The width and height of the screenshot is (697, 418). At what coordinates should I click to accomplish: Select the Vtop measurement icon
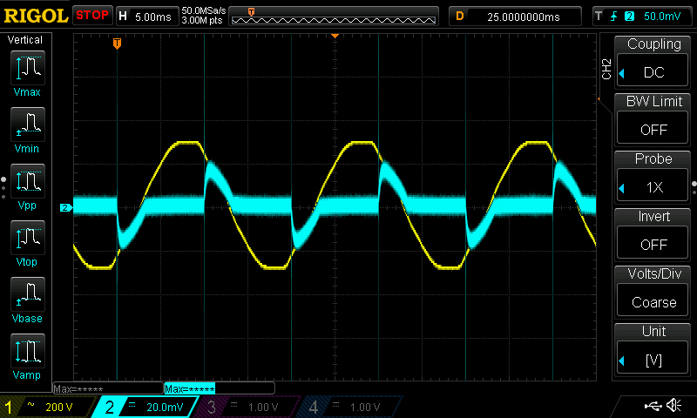pos(28,238)
